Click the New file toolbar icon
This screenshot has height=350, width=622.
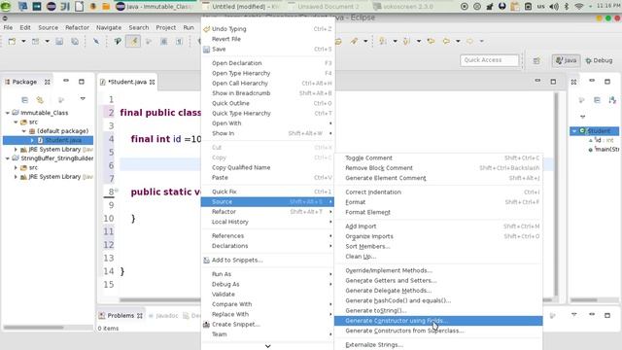click(12, 41)
